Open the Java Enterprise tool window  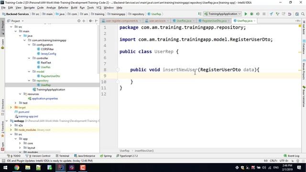click(85, 156)
